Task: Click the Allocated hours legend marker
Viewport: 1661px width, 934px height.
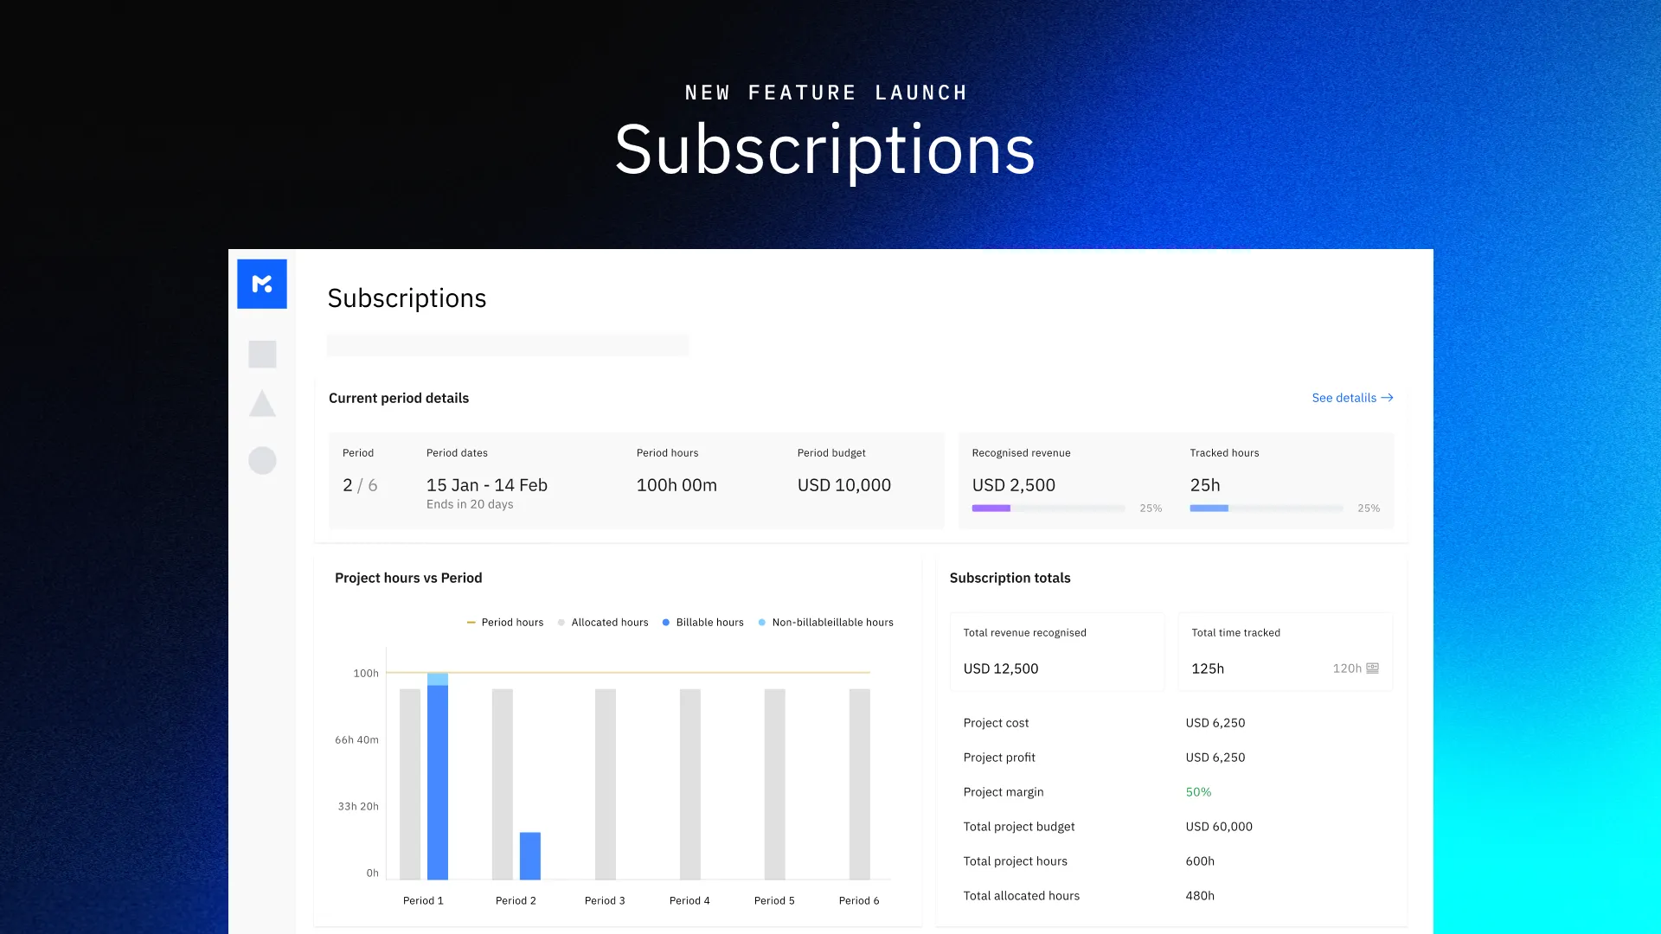Action: (561, 622)
